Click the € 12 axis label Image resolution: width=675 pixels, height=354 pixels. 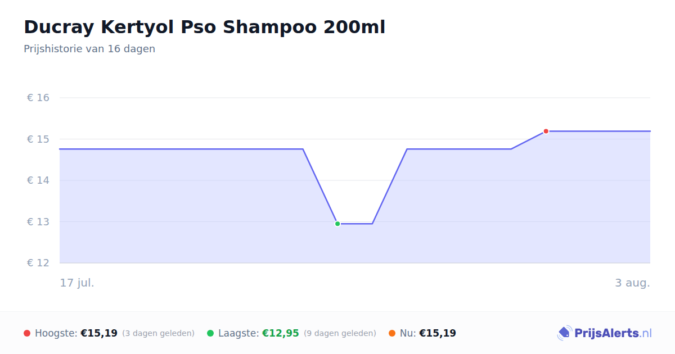tap(38, 263)
